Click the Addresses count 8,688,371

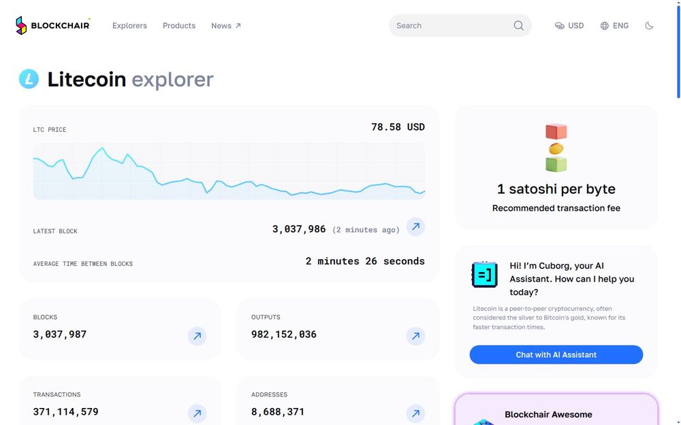[x=278, y=411]
